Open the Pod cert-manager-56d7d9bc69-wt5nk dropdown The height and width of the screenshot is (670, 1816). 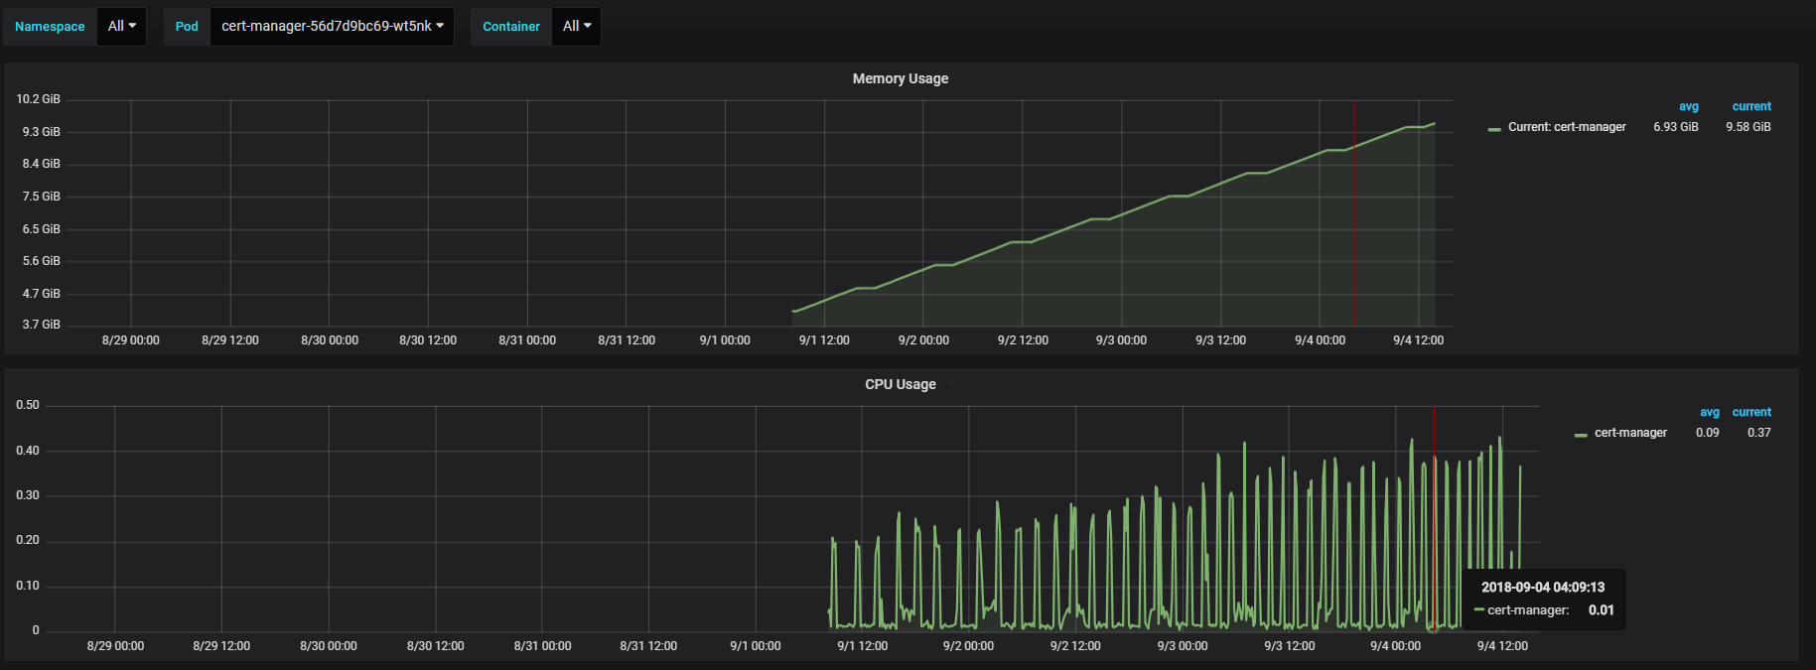click(332, 27)
